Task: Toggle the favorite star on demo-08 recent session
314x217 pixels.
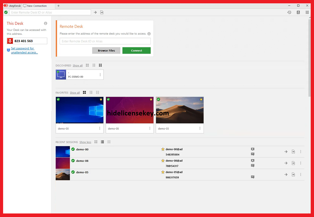Action: click(x=163, y=161)
